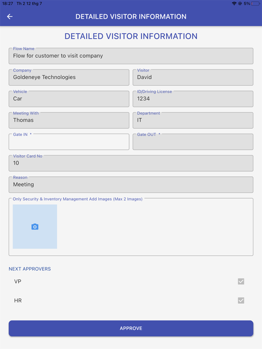Viewport: 262px width, 349px height.
Task: Toggle the HR approver checkbox
Action: coord(241,300)
